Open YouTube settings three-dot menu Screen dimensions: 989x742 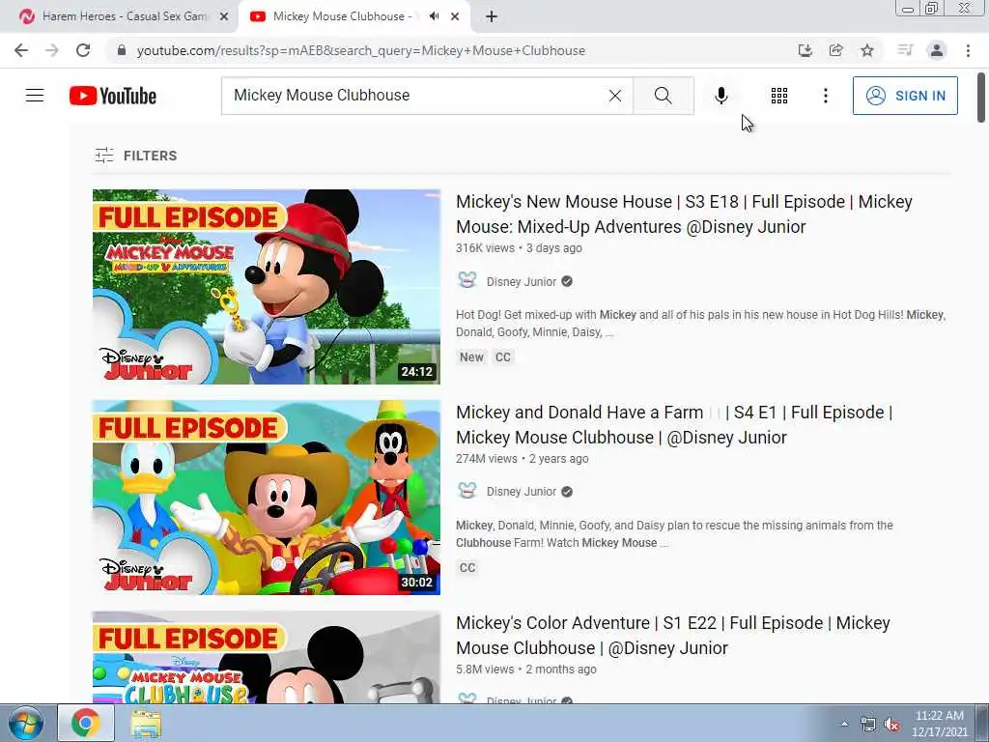(825, 96)
